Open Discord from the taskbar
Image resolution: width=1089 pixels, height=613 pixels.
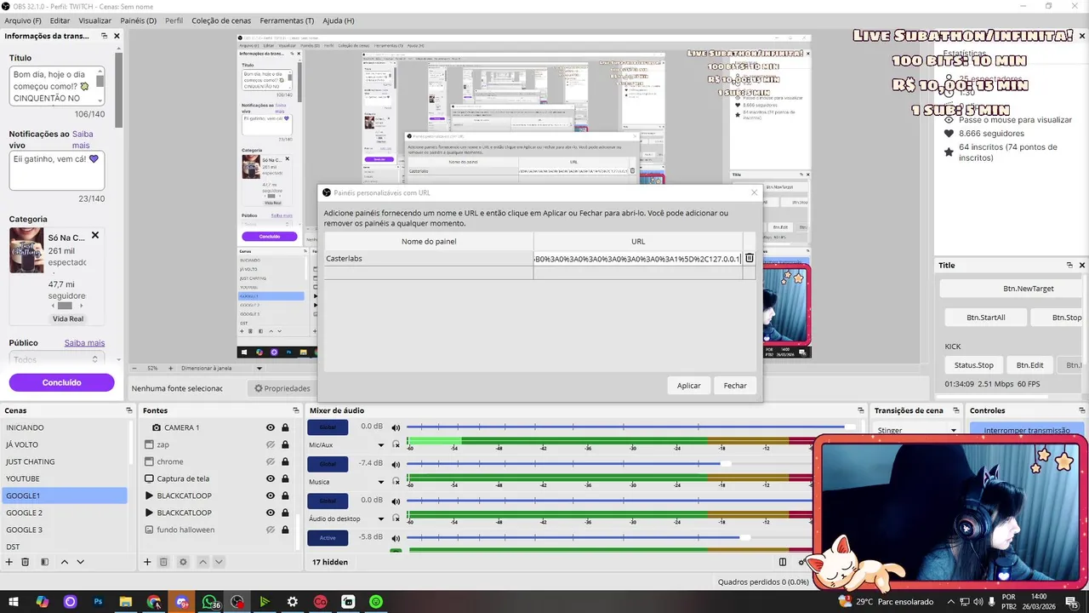point(181,602)
